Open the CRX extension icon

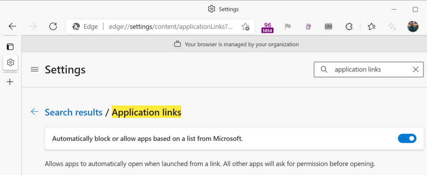tap(328, 27)
